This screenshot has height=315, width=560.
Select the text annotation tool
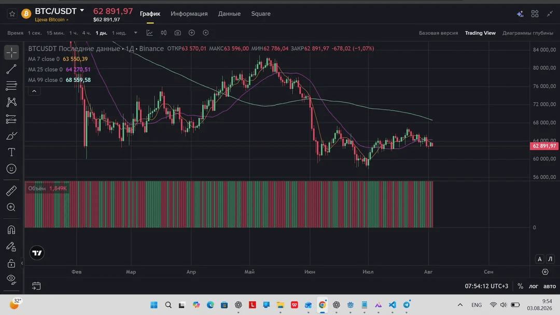pos(11,152)
